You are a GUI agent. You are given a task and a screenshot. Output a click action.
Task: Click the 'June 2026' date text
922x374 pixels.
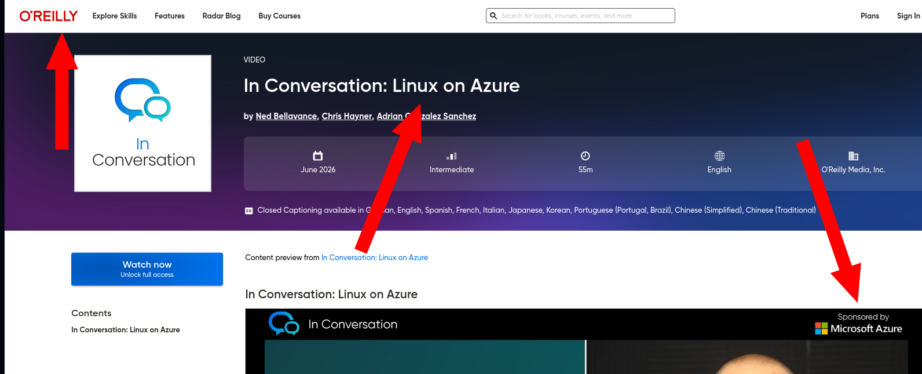pyautogui.click(x=318, y=169)
